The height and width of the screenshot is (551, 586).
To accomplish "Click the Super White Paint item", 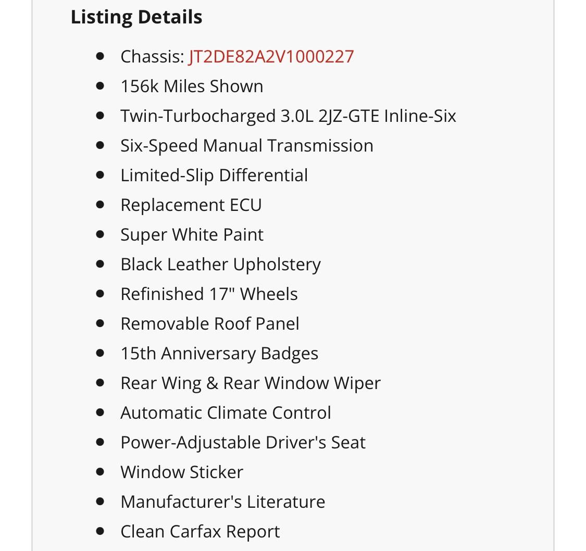I will click(192, 234).
